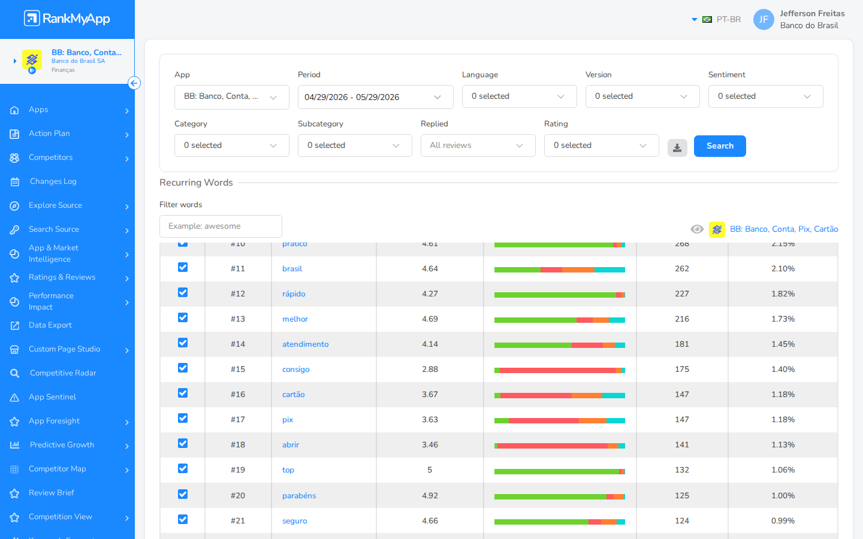863x539 pixels.
Task: Click the Competitive Radar magnifier icon
Action: point(15,373)
